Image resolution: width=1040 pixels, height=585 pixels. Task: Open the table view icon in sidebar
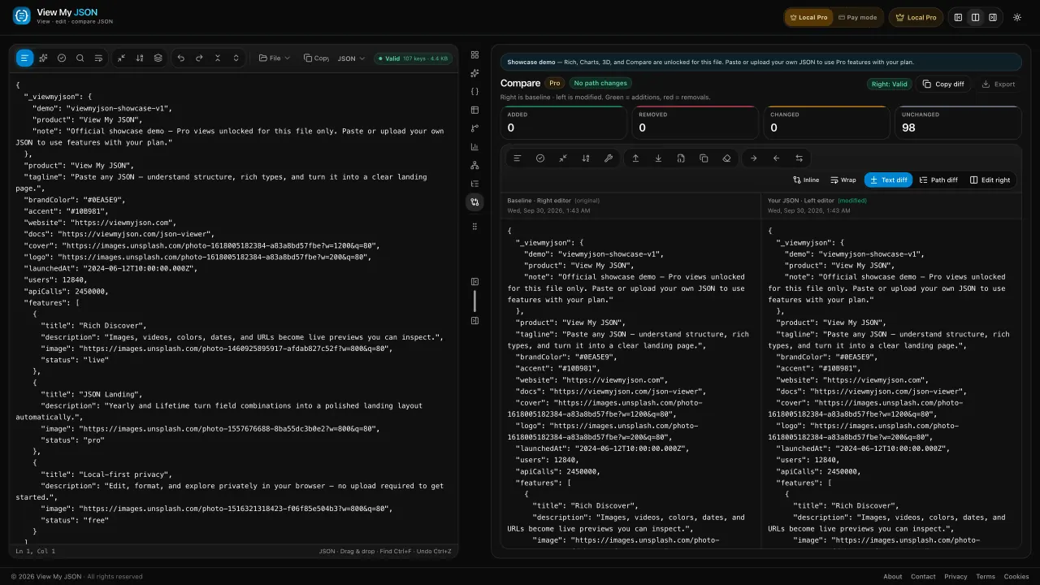pyautogui.click(x=474, y=110)
